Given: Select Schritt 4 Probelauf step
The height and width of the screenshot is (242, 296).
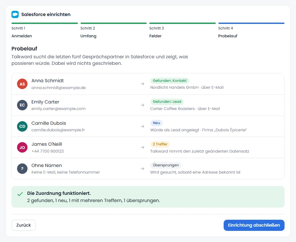Looking at the screenshot, I should pyautogui.click(x=251, y=30).
